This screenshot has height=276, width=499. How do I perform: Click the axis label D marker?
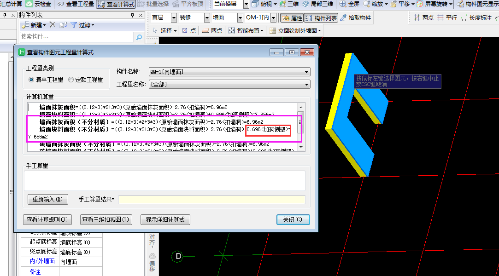[177, 256]
